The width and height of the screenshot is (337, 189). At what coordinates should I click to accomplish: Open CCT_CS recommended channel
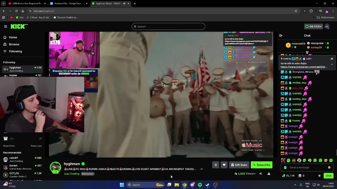pyautogui.click(x=22, y=175)
